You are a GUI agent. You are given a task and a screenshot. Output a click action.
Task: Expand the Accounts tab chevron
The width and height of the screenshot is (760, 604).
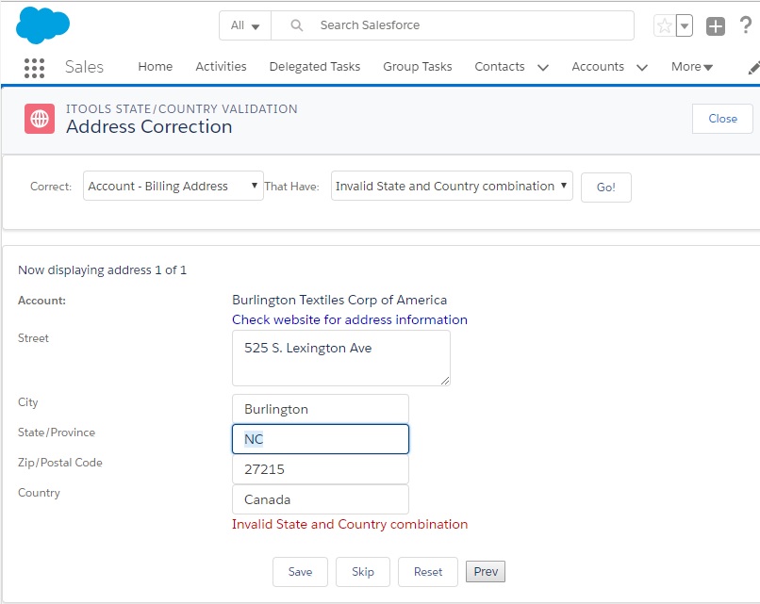point(642,67)
